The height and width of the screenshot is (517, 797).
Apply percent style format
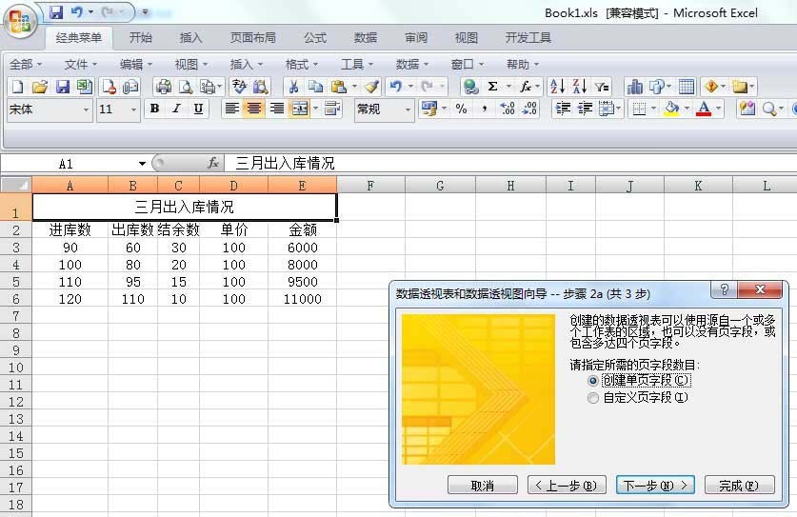(462, 109)
